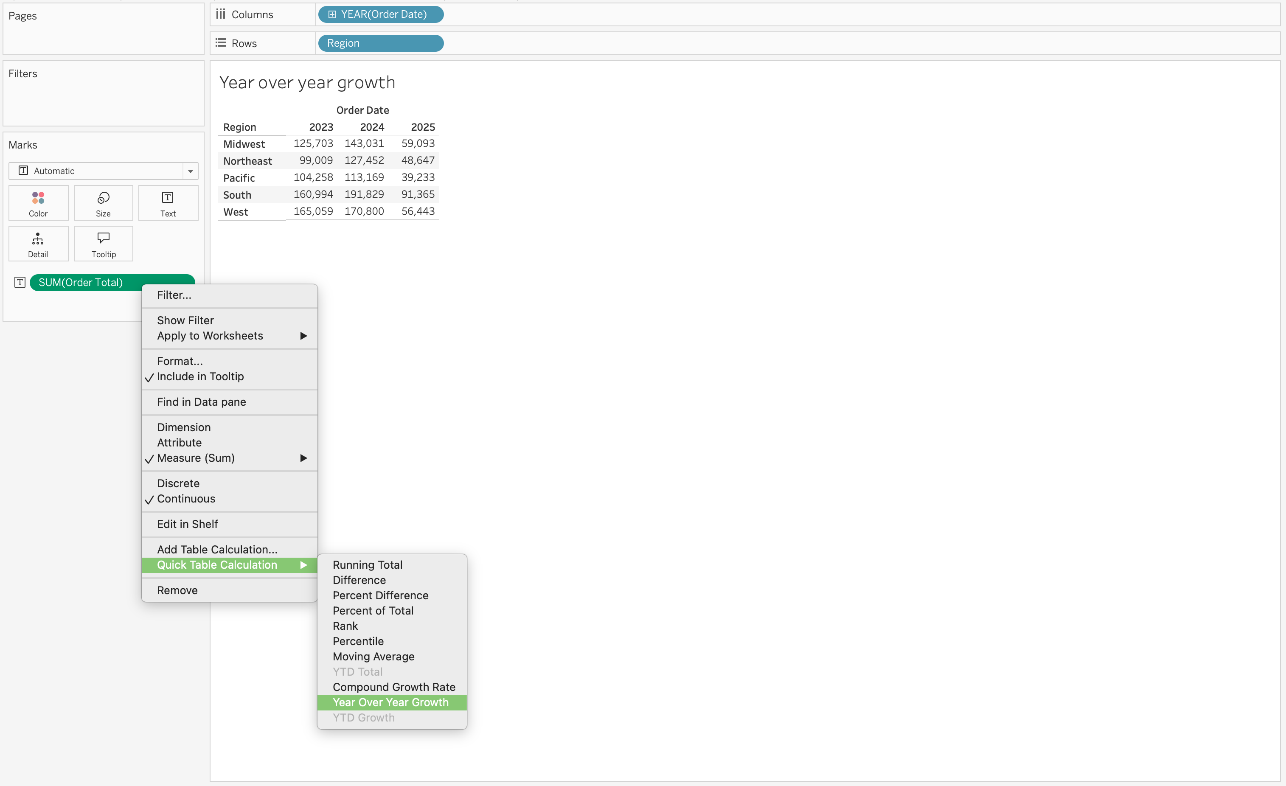Choose Year Over Year Growth calculation
The height and width of the screenshot is (786, 1286).
click(390, 702)
